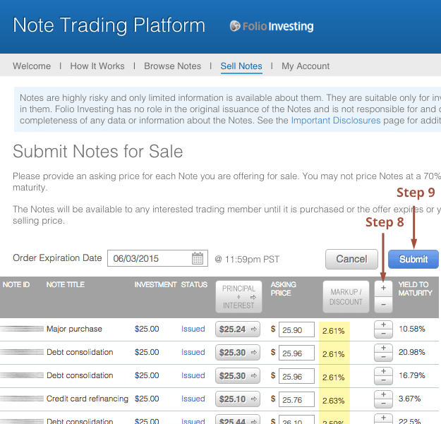441x424 pixels.
Task: Select the Sell Notes tab
Action: (x=241, y=66)
